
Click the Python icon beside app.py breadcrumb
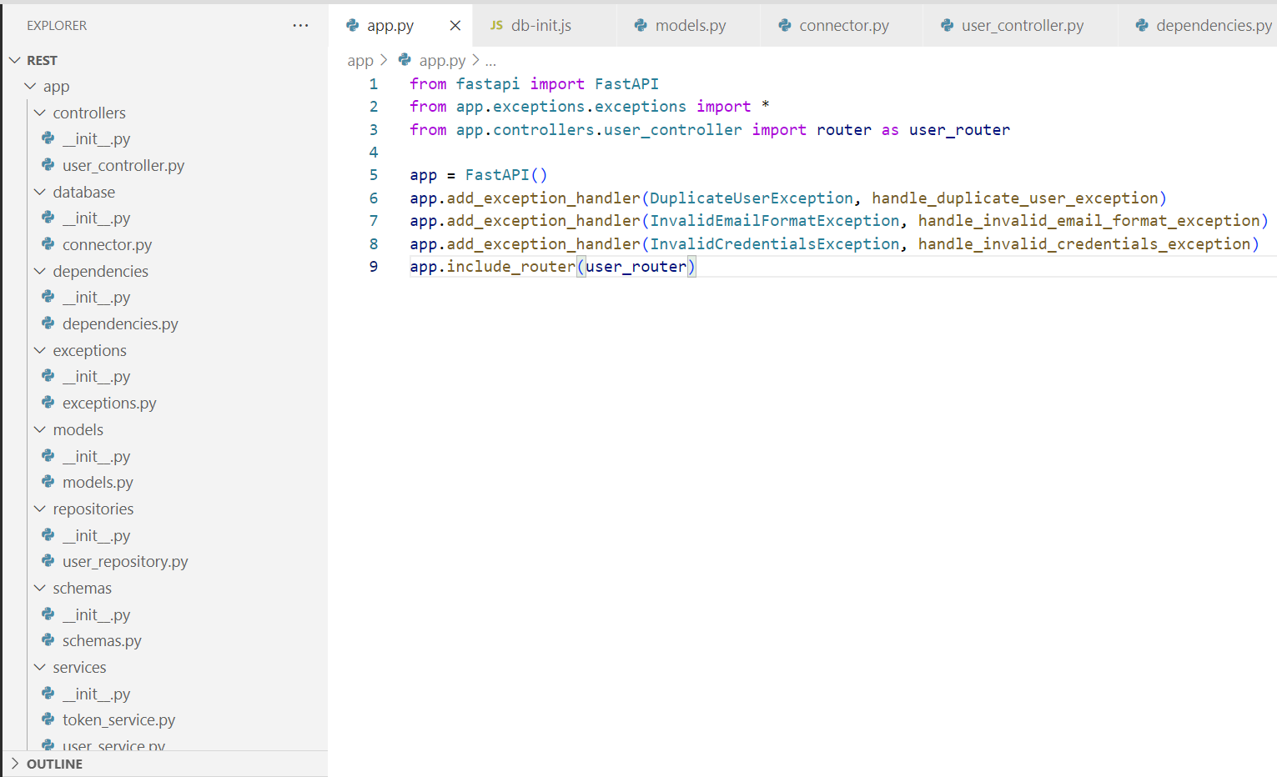pos(405,60)
